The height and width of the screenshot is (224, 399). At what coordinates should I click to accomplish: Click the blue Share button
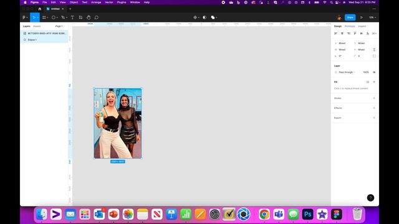pyautogui.click(x=350, y=17)
